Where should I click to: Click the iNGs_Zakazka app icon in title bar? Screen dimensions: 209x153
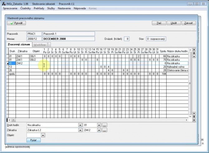[4, 4]
